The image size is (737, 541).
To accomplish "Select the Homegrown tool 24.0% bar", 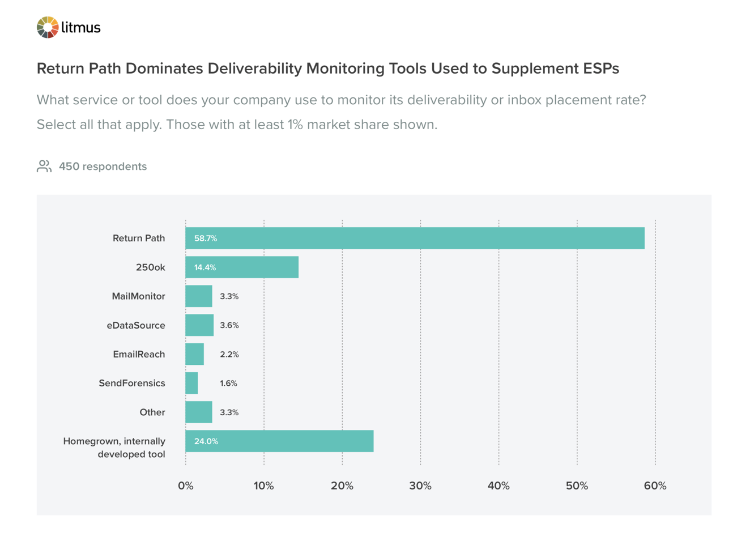I will (x=279, y=441).
